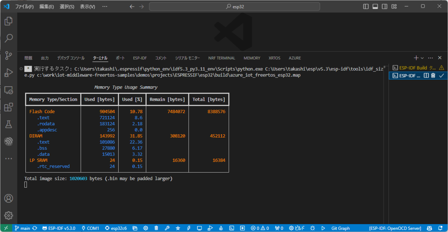Start a build with the ビルド status item
448x232 pixels.
click(296, 228)
